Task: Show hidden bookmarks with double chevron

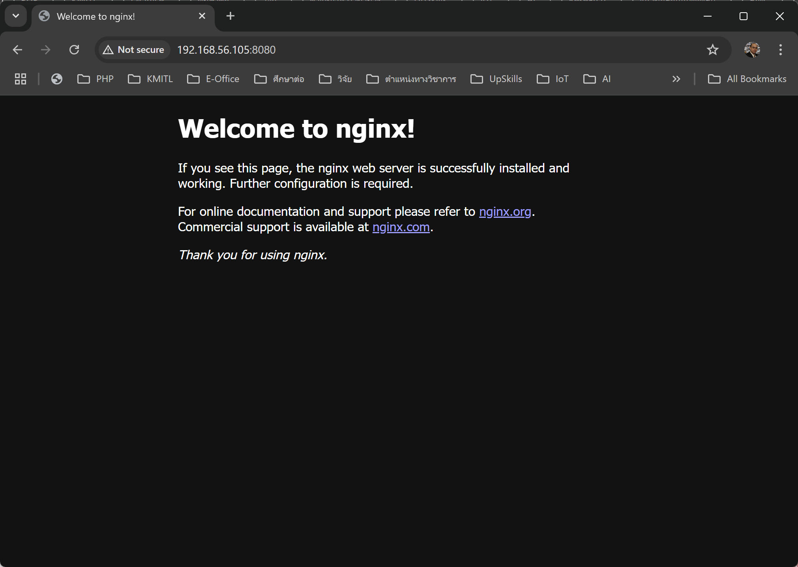Action: (676, 79)
